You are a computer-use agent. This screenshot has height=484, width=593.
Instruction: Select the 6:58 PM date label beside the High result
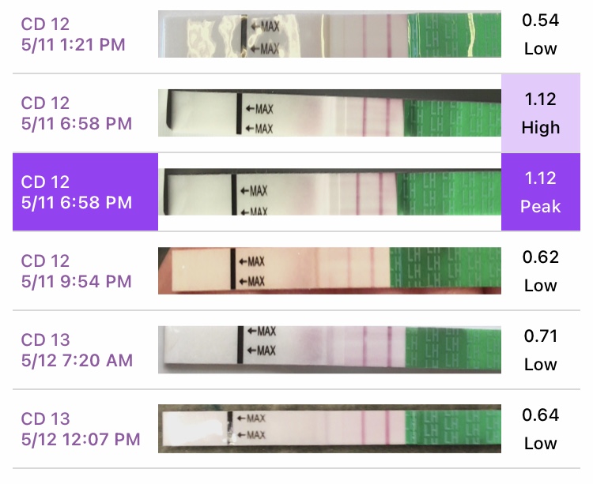tap(77, 113)
